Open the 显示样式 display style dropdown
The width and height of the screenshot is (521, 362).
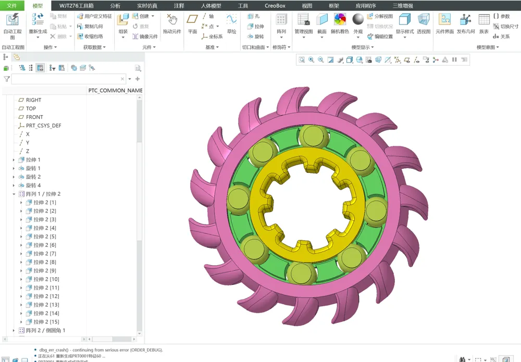pyautogui.click(x=404, y=24)
